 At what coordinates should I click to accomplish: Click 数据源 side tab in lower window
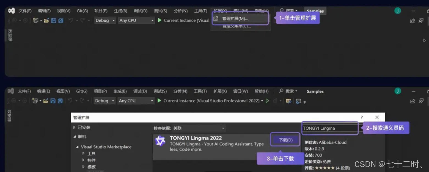[x=9, y=116]
